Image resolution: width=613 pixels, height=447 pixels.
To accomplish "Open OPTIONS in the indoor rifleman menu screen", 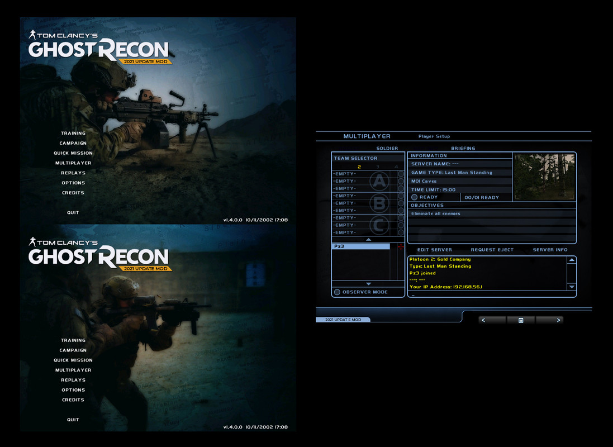I will [x=73, y=390].
